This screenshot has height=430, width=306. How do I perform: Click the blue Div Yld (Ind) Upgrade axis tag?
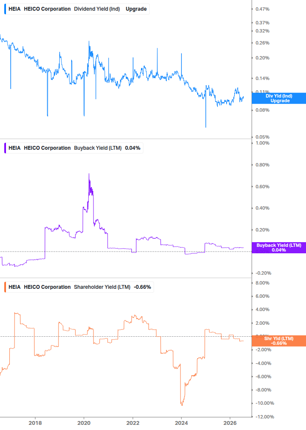pos(279,98)
